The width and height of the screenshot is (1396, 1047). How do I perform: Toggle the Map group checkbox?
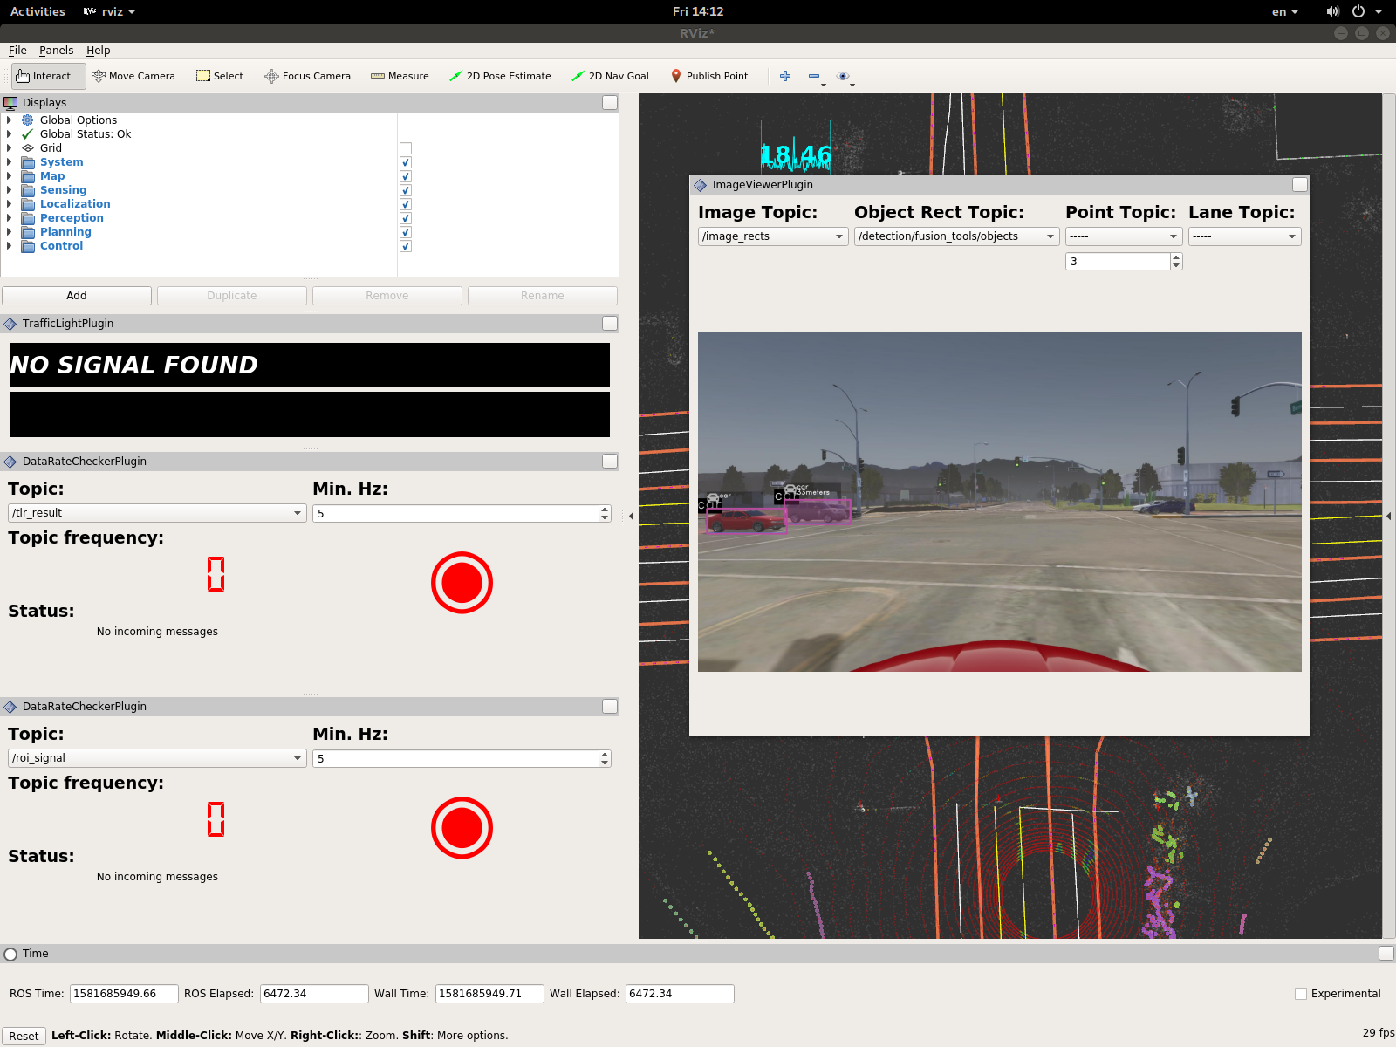(406, 176)
